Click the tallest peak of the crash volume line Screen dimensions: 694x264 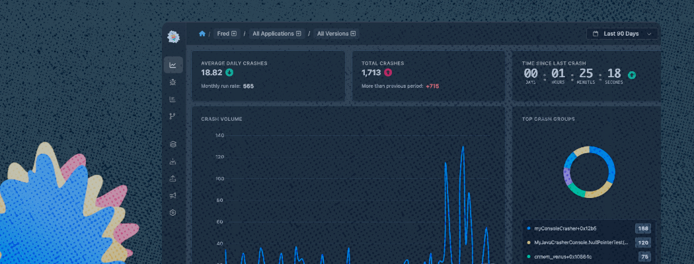coord(463,147)
